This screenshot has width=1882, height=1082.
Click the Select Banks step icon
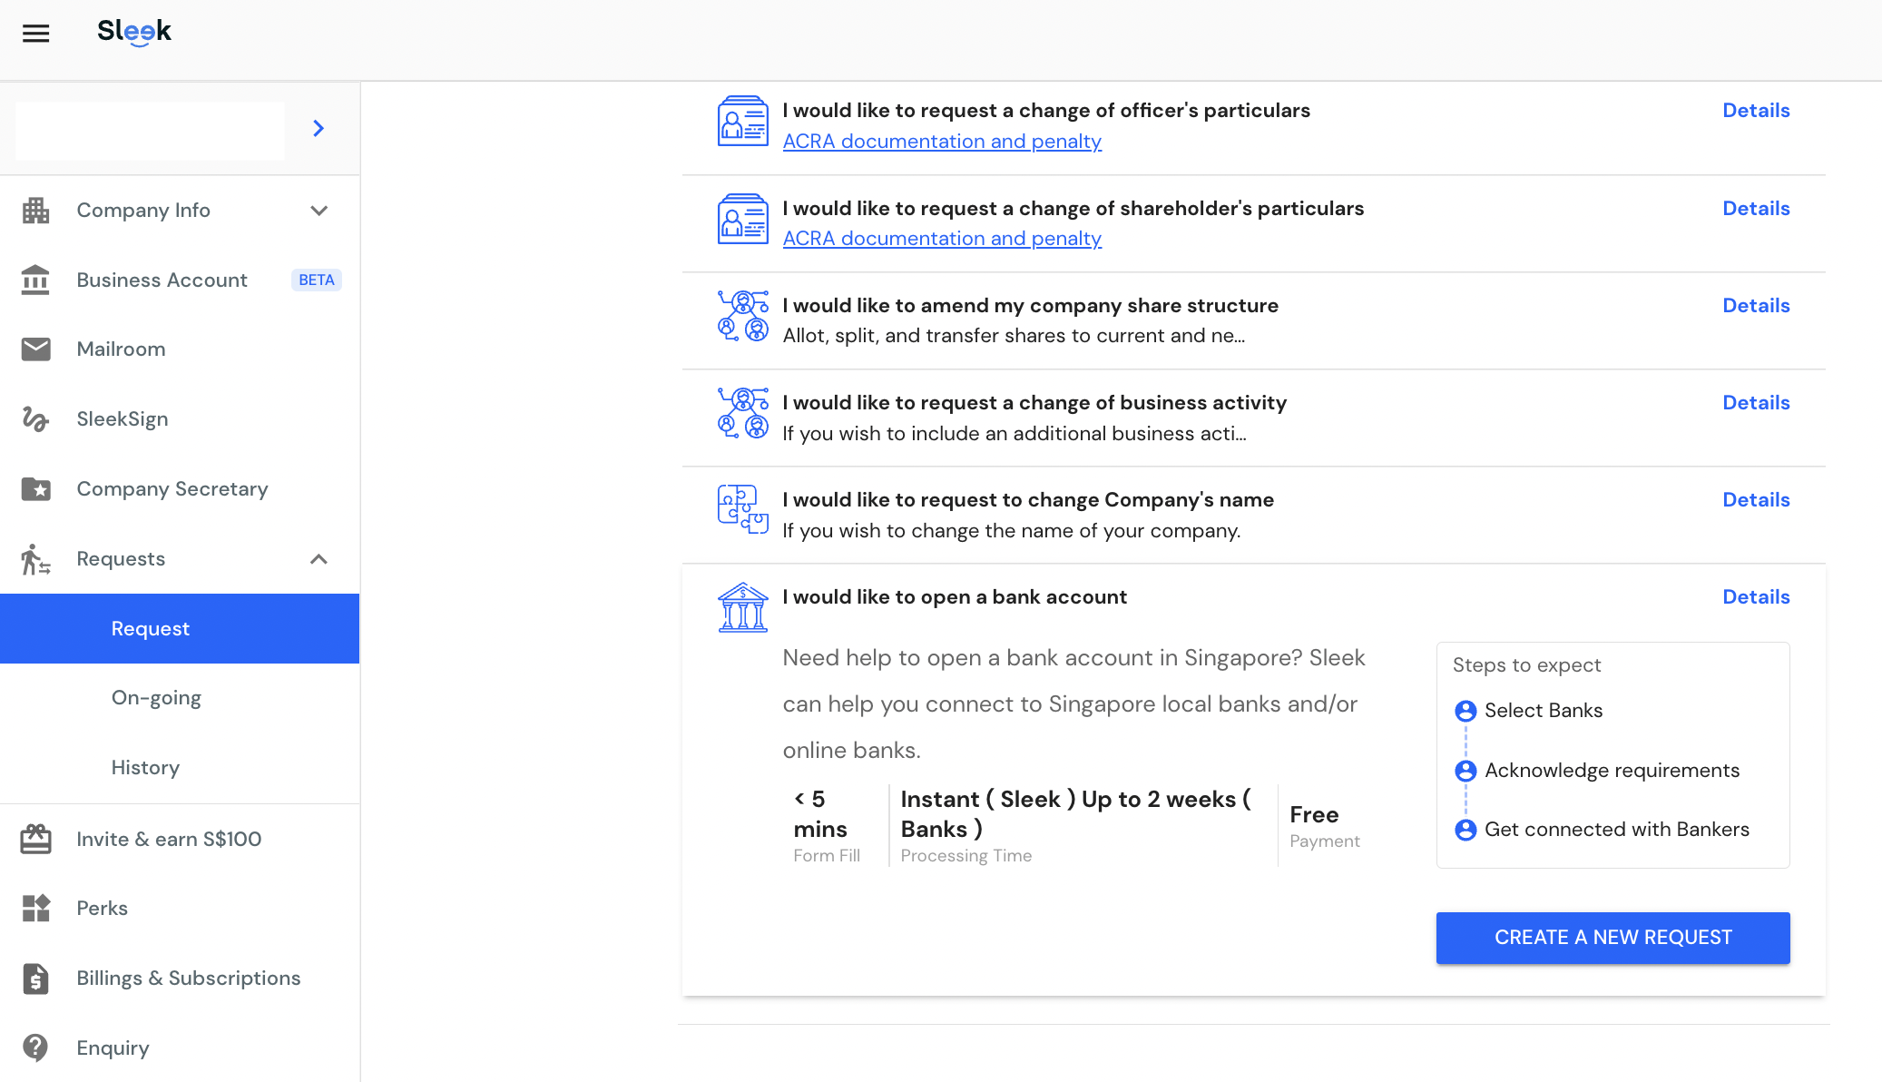point(1465,711)
